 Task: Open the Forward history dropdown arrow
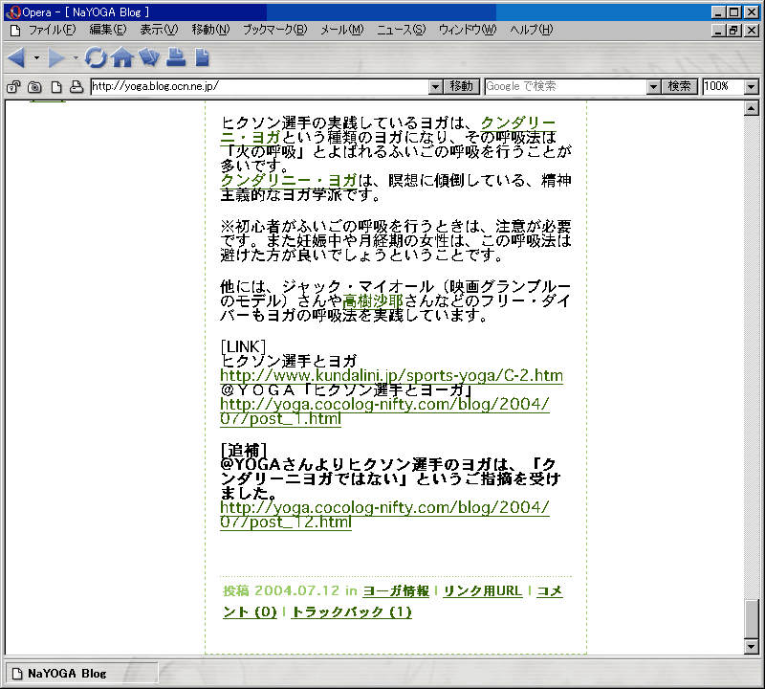76,58
